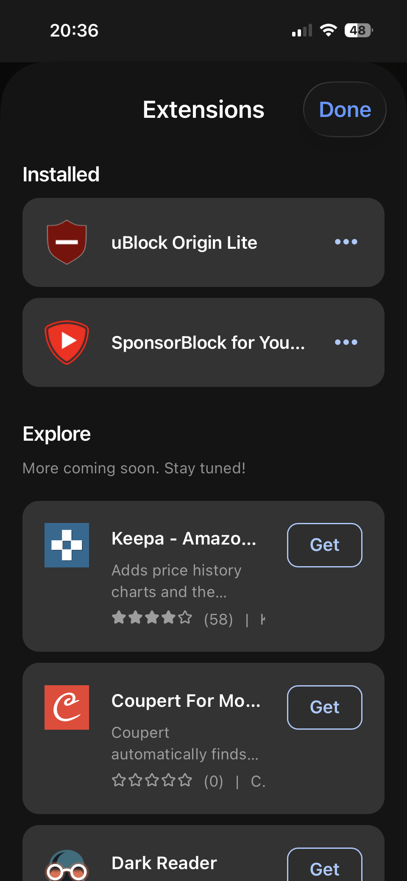The image size is (407, 881).
Task: Tap the uBlock Origin Lite shield icon
Action: [67, 242]
